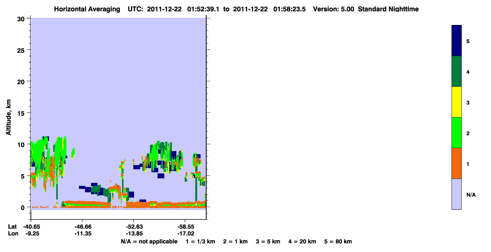
Task: Click 'Version: 5.00' in the title
Action: 334,9
